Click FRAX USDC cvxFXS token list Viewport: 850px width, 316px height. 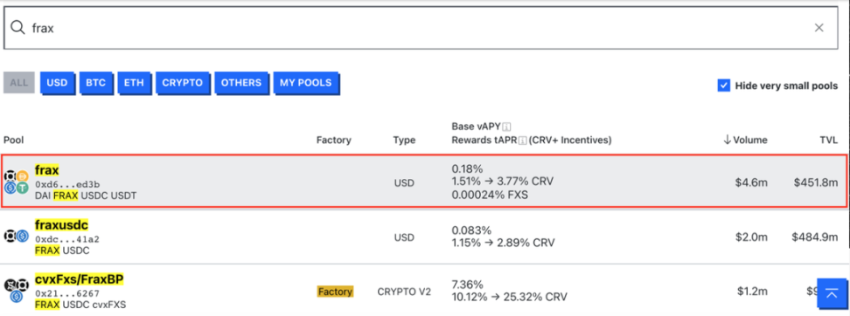point(80,305)
